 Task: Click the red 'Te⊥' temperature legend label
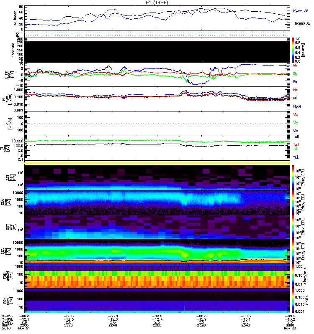pos(296,145)
